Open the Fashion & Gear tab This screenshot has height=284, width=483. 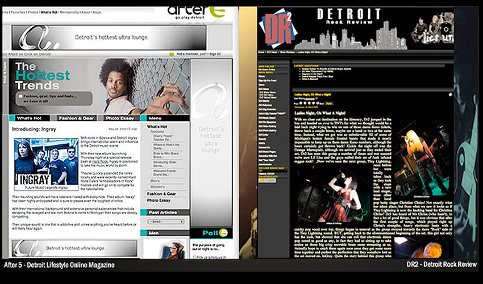click(76, 118)
